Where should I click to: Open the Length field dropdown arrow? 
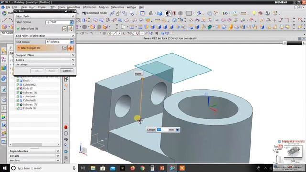177,129
